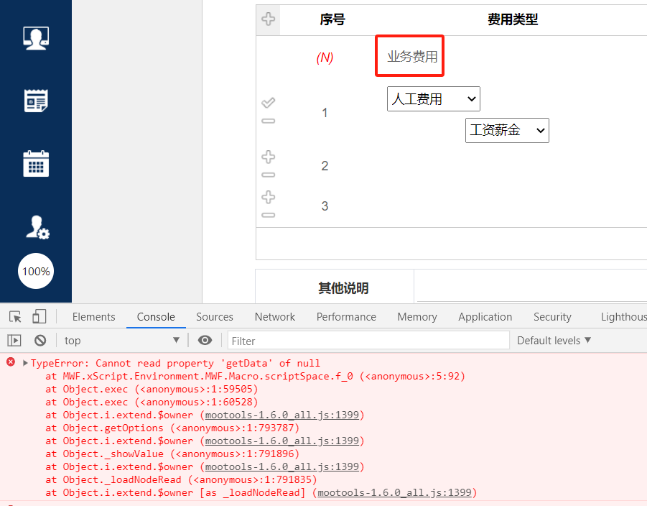This screenshot has width=647, height=506.
Task: Switch to the Elements tab
Action: (x=93, y=317)
